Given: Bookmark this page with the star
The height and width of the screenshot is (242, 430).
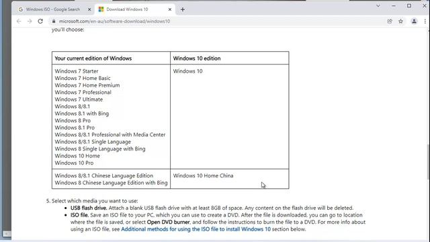Looking at the screenshot, I should pos(400,21).
